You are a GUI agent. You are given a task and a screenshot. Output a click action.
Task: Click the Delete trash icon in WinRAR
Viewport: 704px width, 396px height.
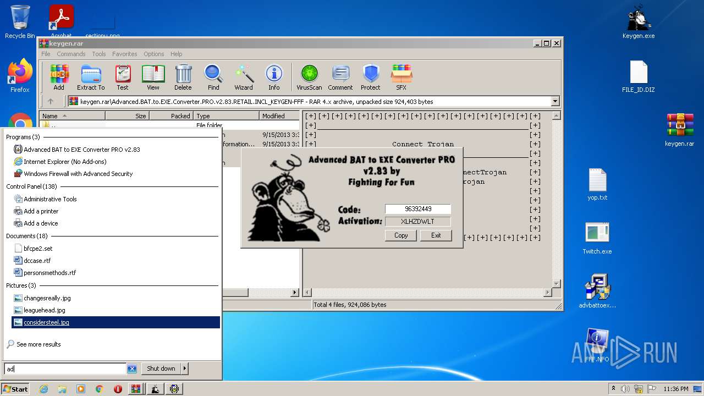pos(183,78)
